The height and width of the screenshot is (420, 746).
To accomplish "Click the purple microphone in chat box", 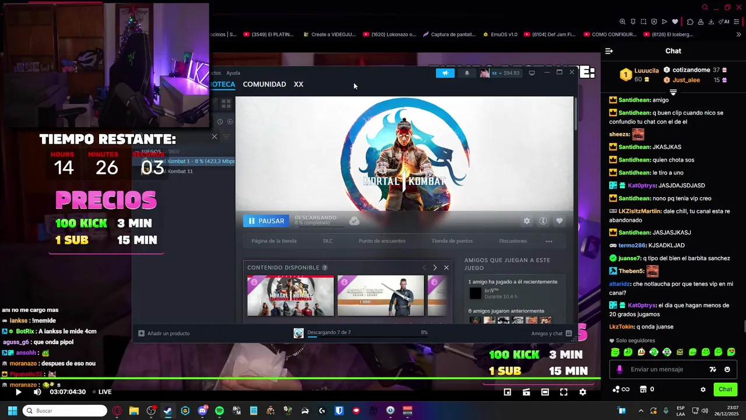I will [x=620, y=369].
